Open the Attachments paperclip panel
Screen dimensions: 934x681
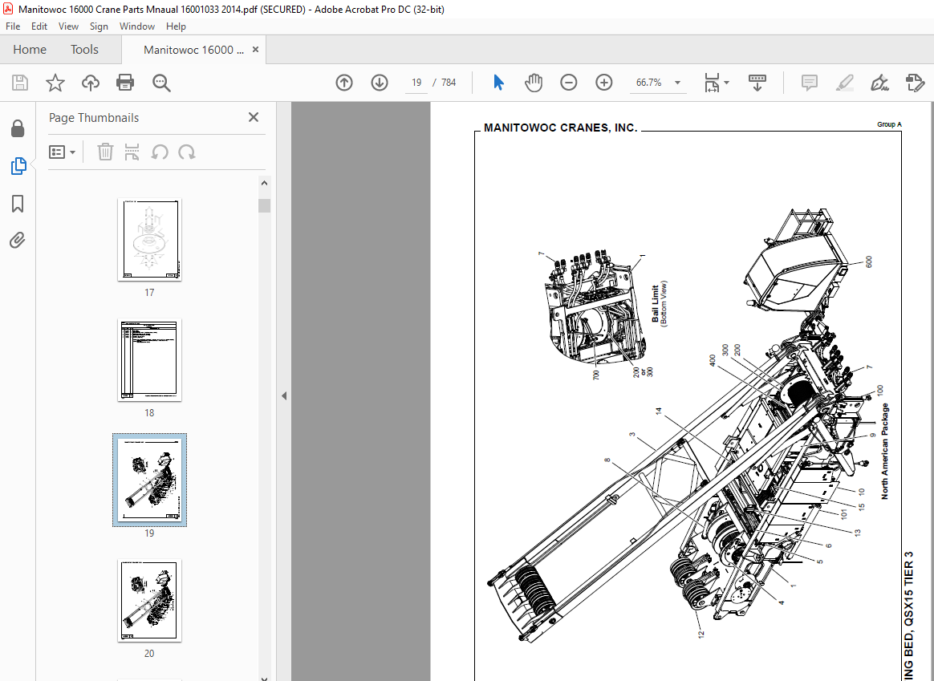[18, 241]
